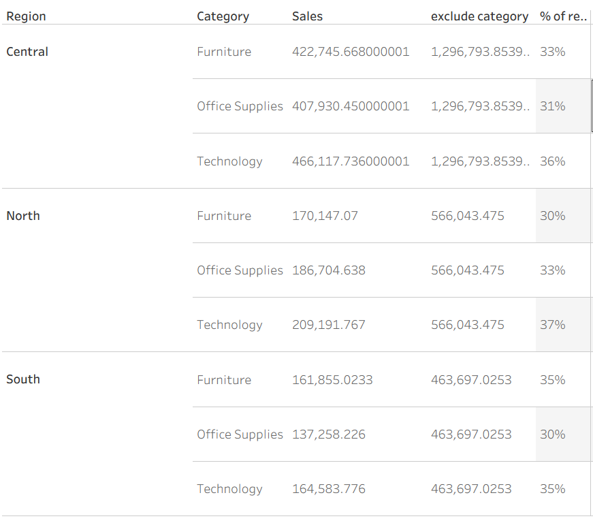
Task: Select the South region row label
Action: pos(23,379)
